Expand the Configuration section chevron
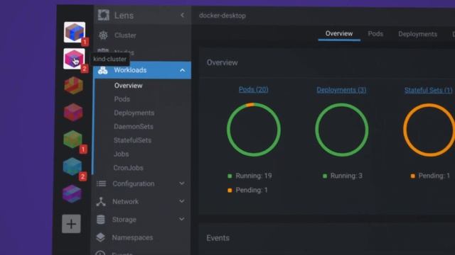Image resolution: width=455 pixels, height=255 pixels. pyautogui.click(x=182, y=183)
